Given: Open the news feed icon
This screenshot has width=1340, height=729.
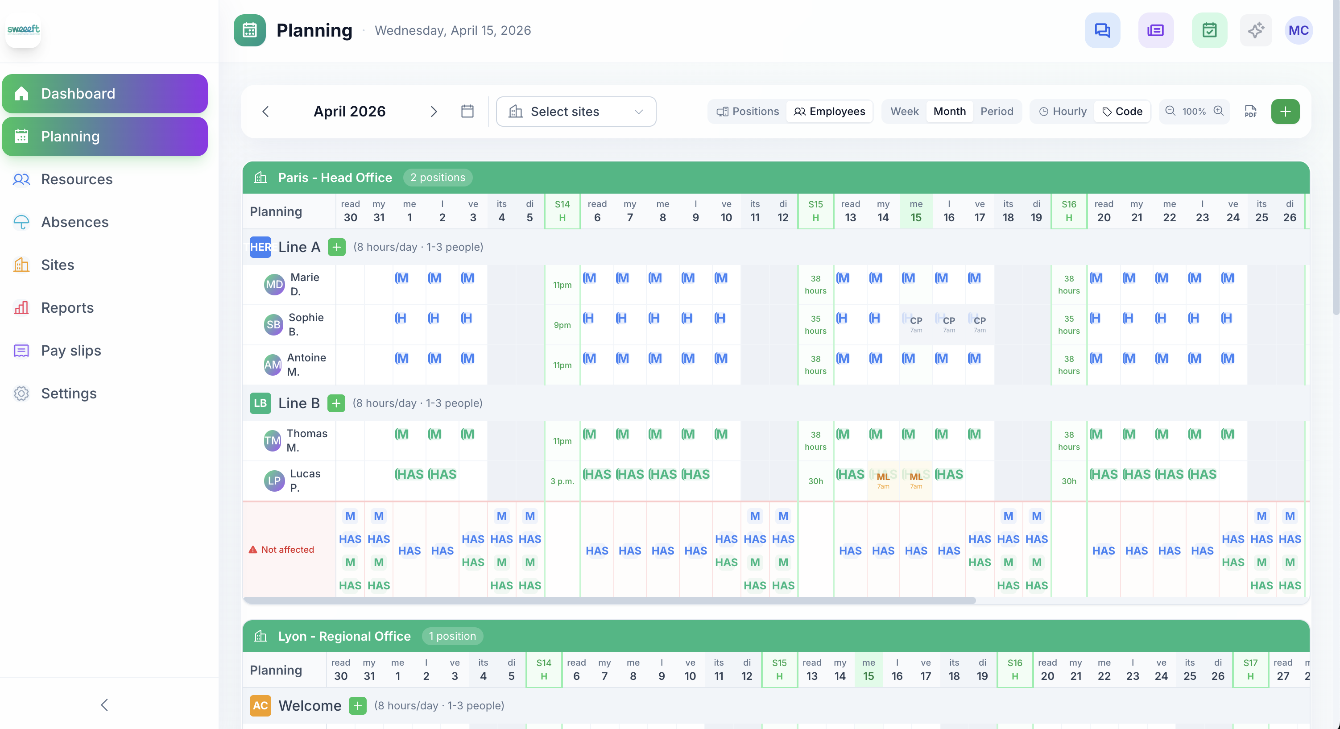Looking at the screenshot, I should 1155,30.
